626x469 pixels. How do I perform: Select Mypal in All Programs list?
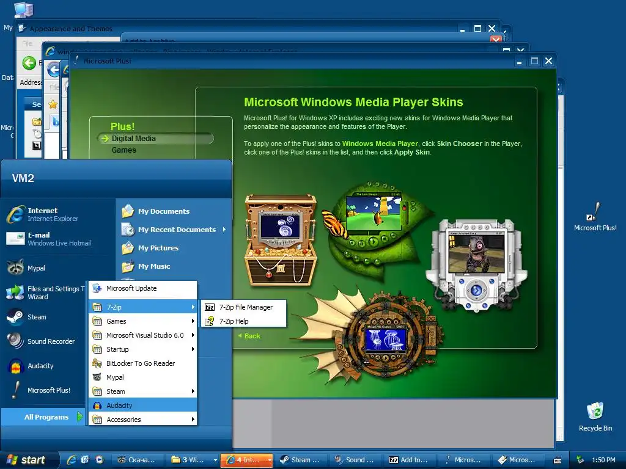(x=142, y=377)
